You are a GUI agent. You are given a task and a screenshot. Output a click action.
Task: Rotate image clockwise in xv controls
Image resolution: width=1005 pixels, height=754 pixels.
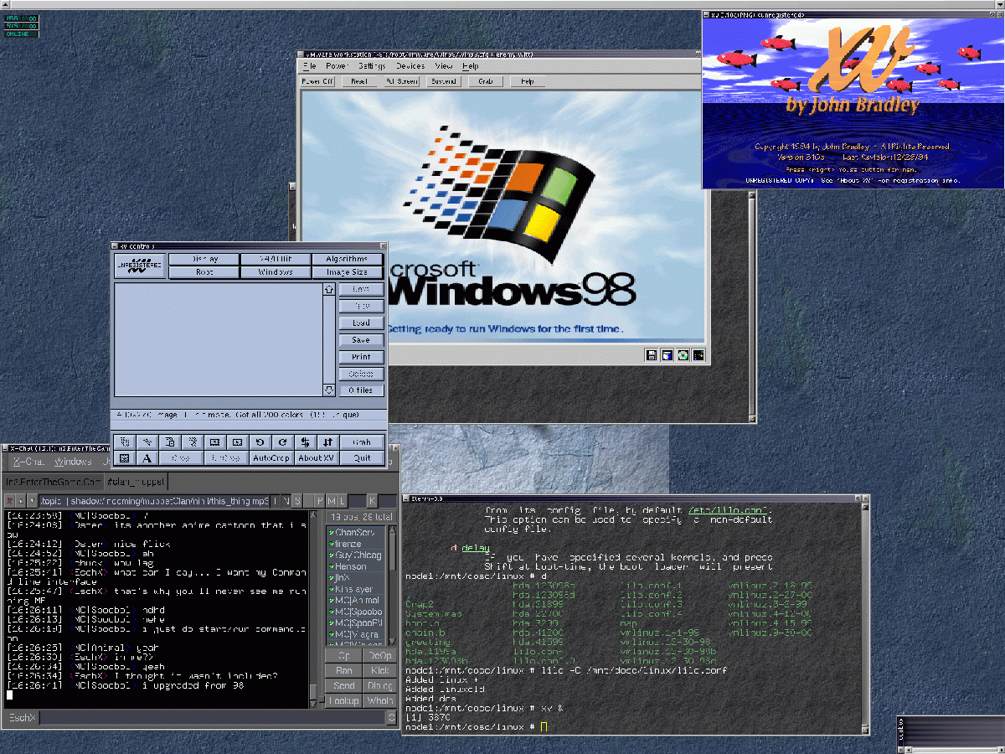point(282,442)
